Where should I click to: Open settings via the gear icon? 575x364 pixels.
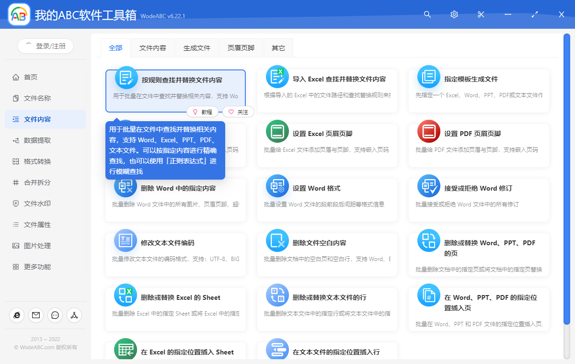click(x=454, y=14)
